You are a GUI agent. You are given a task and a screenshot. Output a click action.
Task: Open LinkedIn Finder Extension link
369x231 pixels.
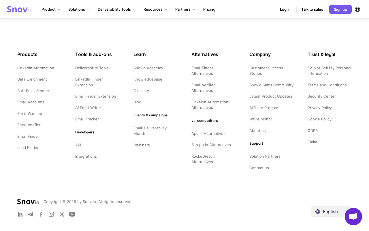[x=89, y=82]
